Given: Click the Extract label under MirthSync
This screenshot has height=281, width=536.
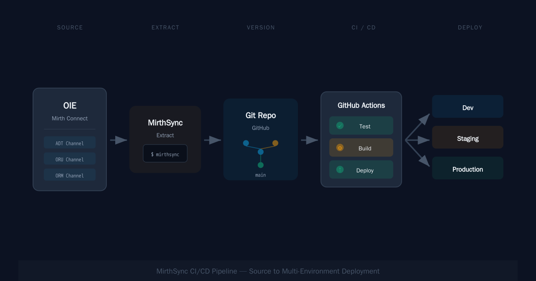Looking at the screenshot, I should [x=165, y=135].
